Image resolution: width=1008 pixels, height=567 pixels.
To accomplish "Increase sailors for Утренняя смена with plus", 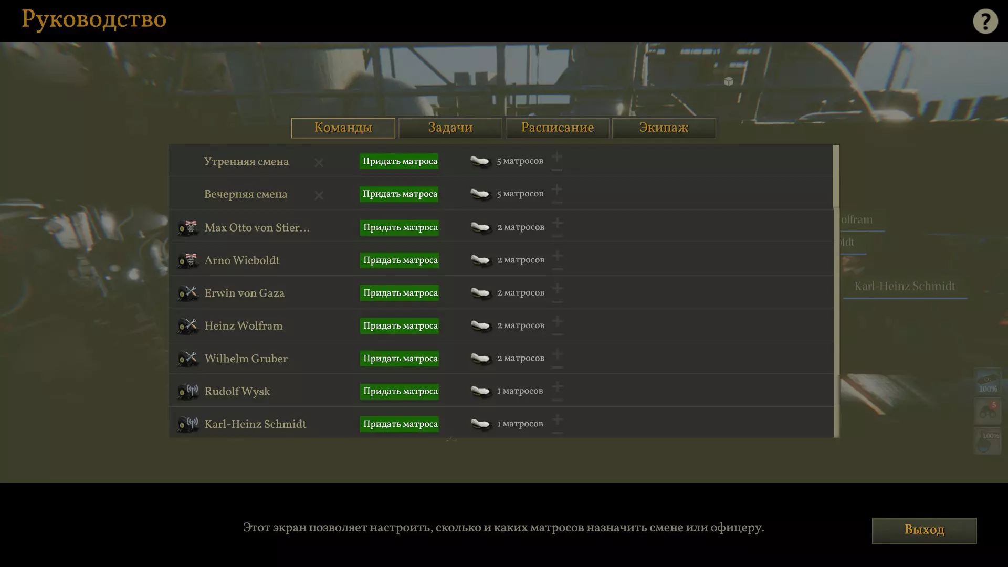I will (x=557, y=156).
